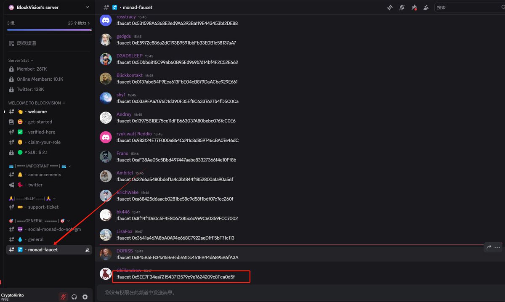Screen dimensions: 505x302
Task: Open more options on DORISS message
Action: (497, 247)
